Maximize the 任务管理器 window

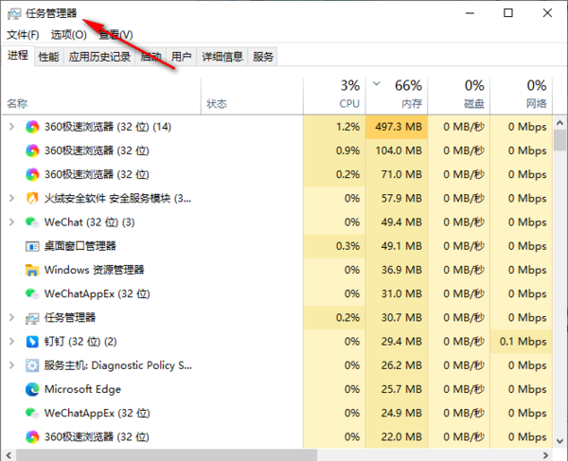click(508, 13)
